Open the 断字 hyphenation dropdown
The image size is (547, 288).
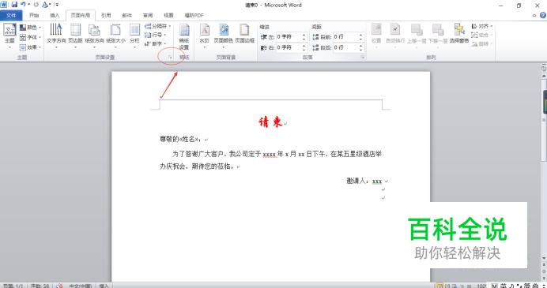pyautogui.click(x=155, y=44)
